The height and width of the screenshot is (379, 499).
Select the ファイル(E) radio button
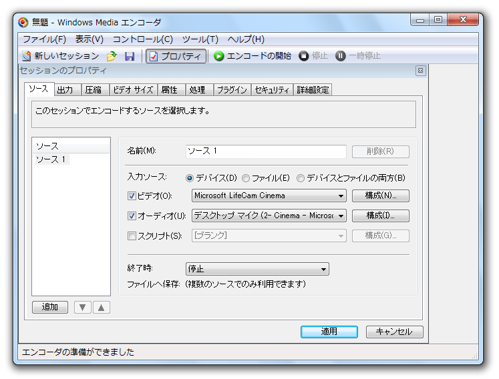click(x=246, y=178)
